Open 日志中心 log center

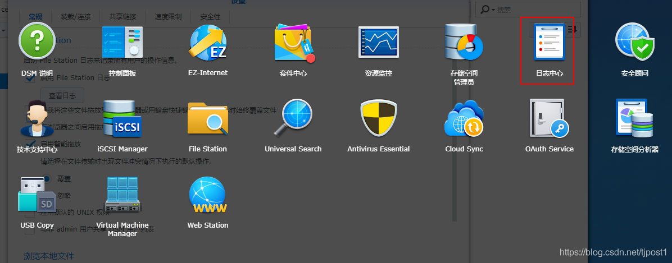click(549, 41)
